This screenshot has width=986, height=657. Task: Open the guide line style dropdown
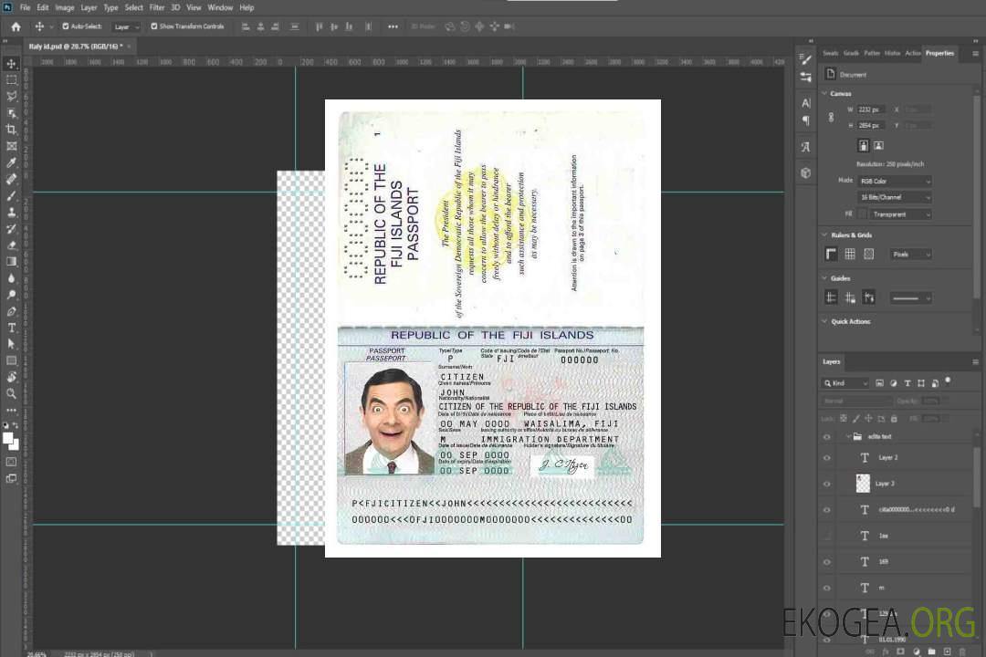[911, 298]
